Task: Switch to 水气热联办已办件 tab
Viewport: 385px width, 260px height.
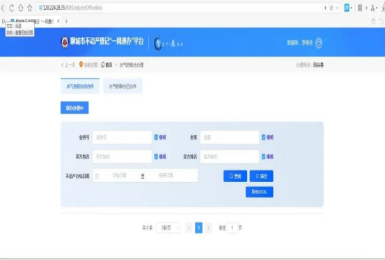Action: pos(123,86)
